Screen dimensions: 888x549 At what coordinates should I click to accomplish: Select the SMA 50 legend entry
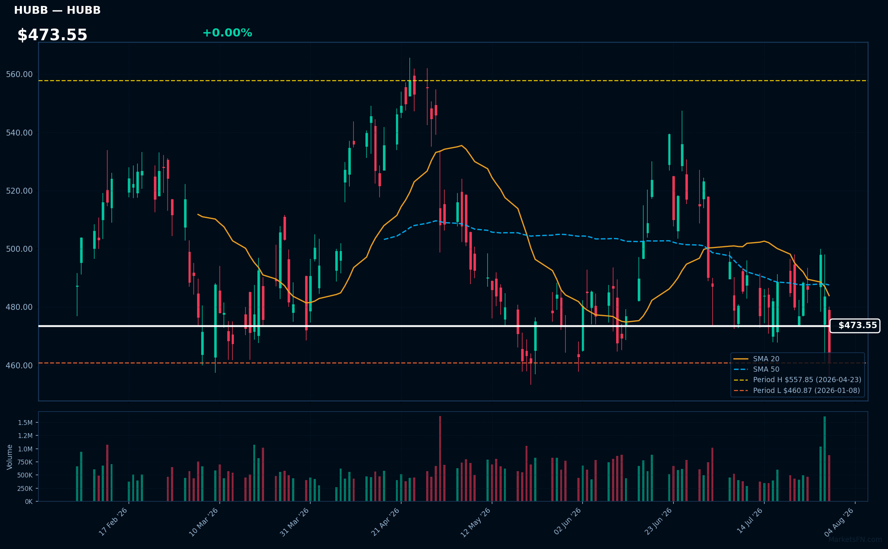pyautogui.click(x=757, y=369)
